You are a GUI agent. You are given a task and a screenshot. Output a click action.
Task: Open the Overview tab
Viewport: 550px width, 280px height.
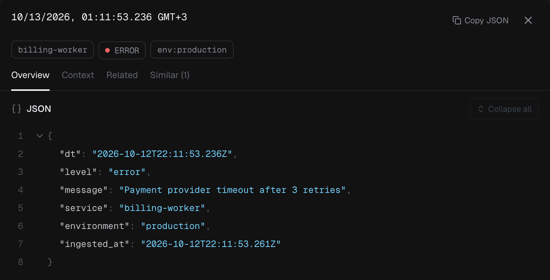(x=30, y=75)
